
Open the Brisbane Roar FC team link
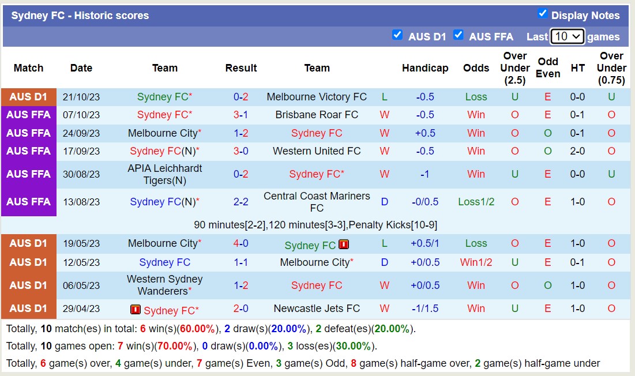click(317, 115)
